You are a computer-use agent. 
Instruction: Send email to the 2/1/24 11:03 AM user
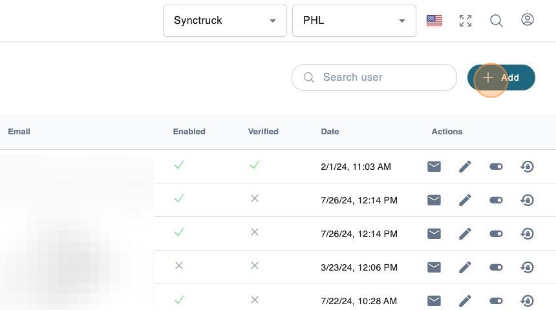click(434, 167)
